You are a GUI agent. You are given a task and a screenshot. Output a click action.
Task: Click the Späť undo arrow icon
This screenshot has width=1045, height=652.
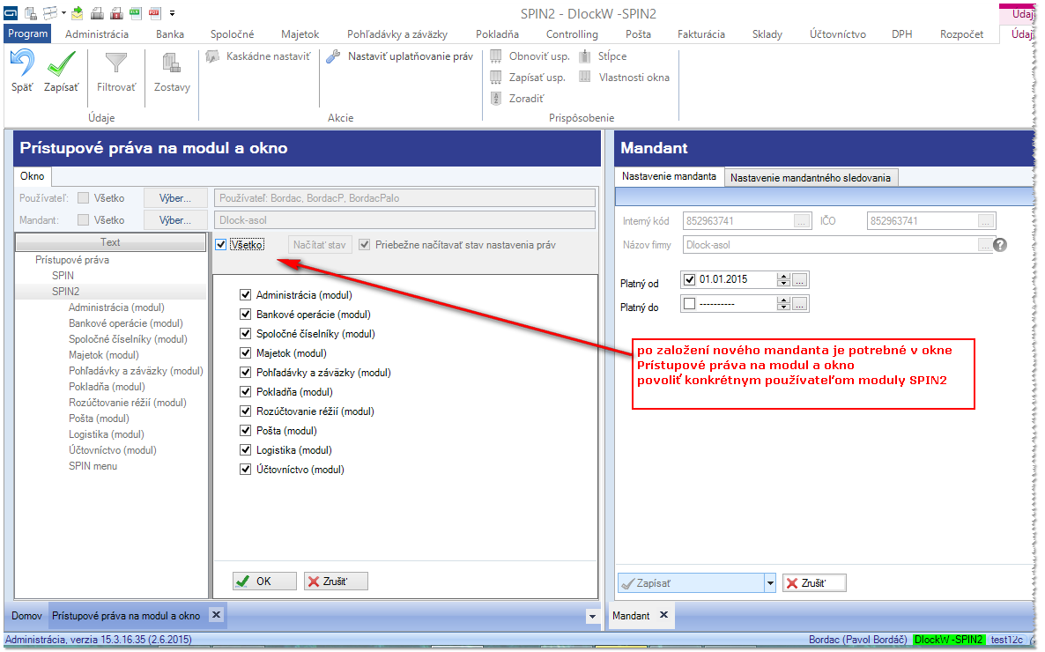(x=22, y=63)
